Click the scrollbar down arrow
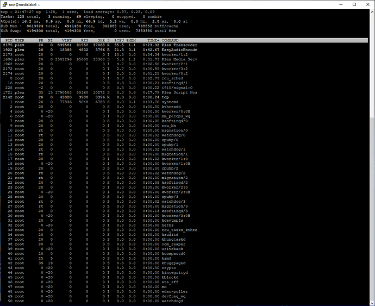Image resolution: width=375 pixels, height=306 pixels. [372, 303]
